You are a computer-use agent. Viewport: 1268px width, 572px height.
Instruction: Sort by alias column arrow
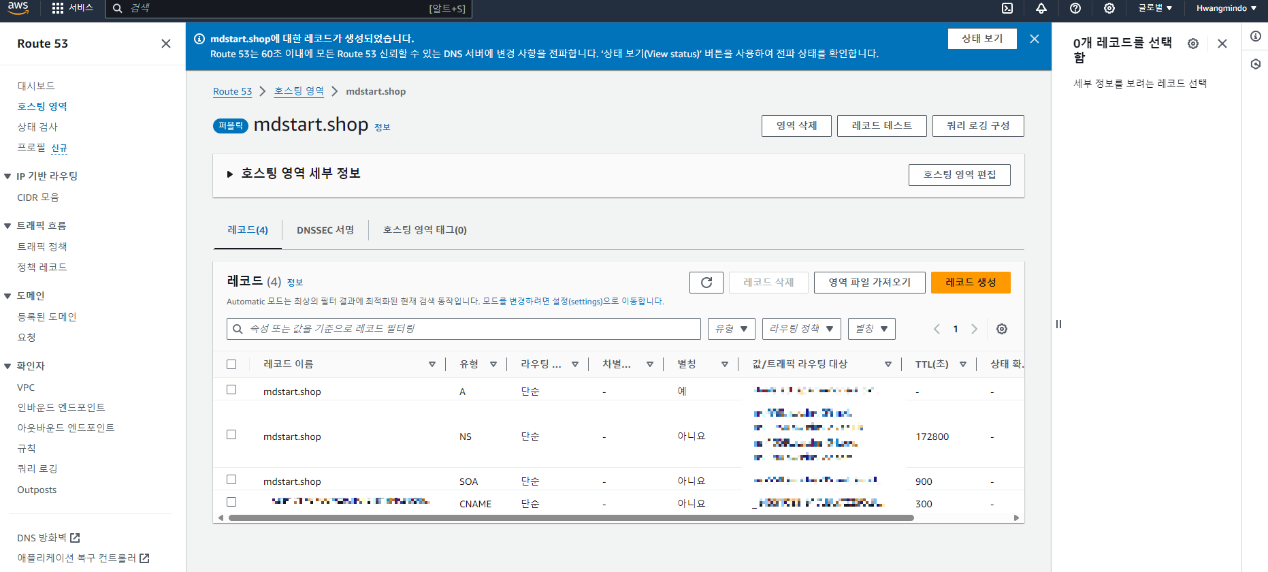725,364
